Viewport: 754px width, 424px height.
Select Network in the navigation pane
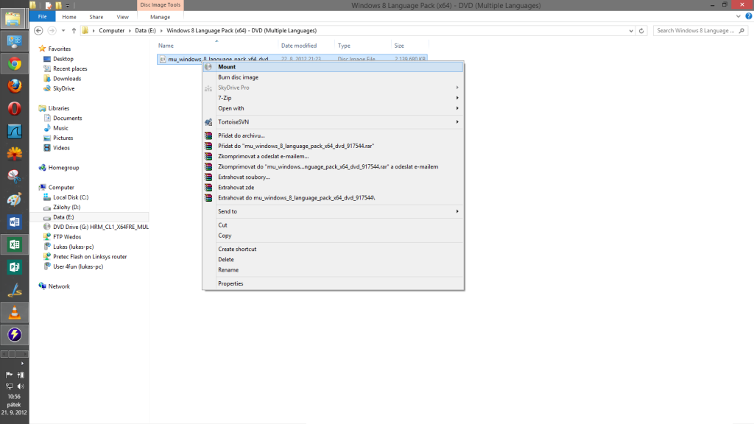tap(59, 286)
